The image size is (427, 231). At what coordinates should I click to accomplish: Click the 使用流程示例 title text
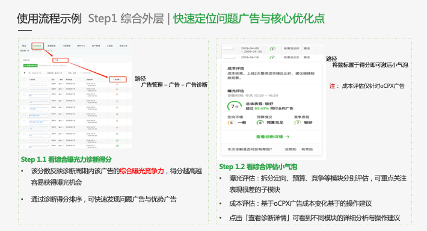[x=49, y=19]
